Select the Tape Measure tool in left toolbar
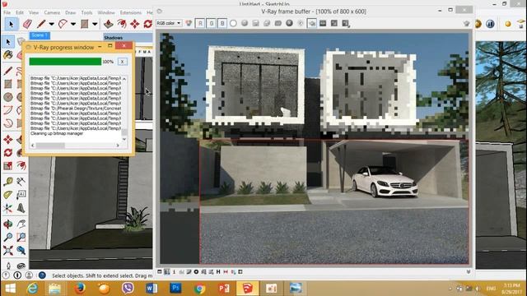Image resolution: width=527 pixels, height=296 pixels. pos(8,182)
